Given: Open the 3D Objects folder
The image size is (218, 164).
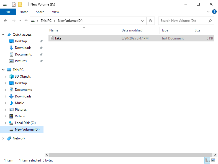Looking at the screenshot, I should click(23, 76).
